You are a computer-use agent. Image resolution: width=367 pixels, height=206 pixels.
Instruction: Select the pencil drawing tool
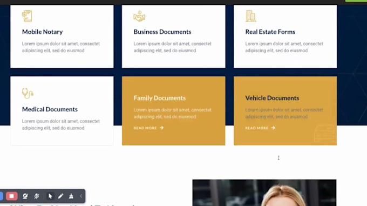click(x=60, y=196)
